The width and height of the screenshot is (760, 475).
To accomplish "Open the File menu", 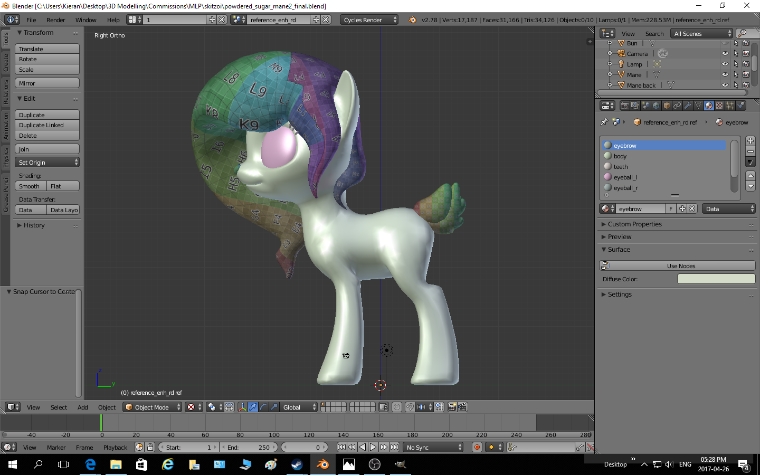I will (31, 20).
